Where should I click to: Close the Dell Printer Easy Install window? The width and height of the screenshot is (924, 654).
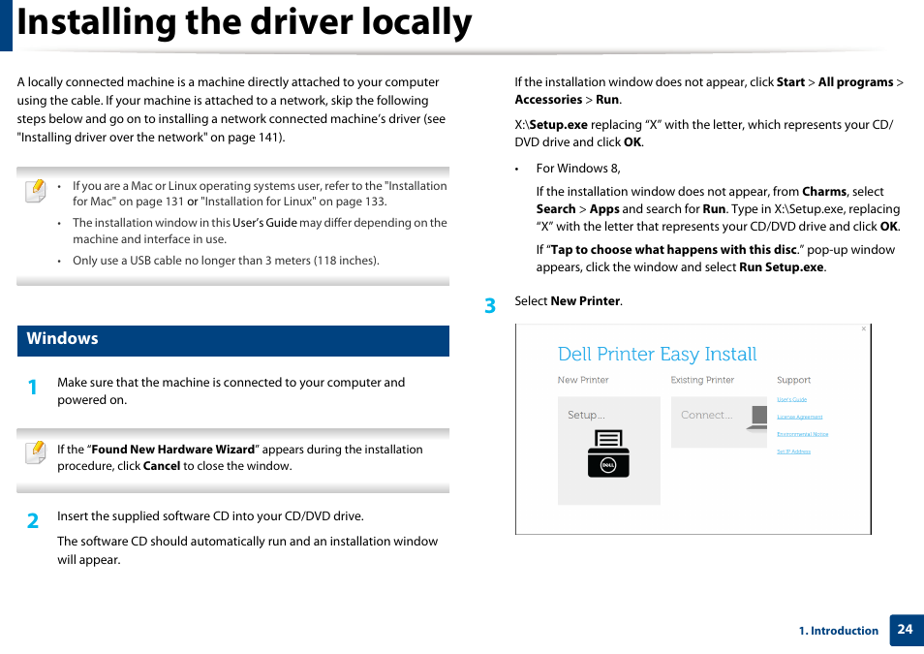[x=864, y=329]
